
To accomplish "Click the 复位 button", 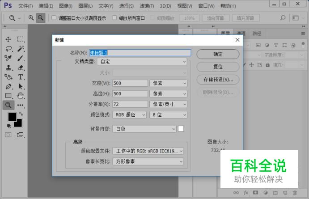I will (218, 67).
